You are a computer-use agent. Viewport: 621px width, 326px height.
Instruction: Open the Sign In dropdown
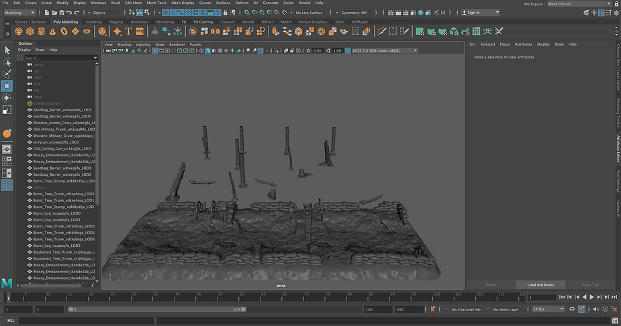tap(481, 13)
